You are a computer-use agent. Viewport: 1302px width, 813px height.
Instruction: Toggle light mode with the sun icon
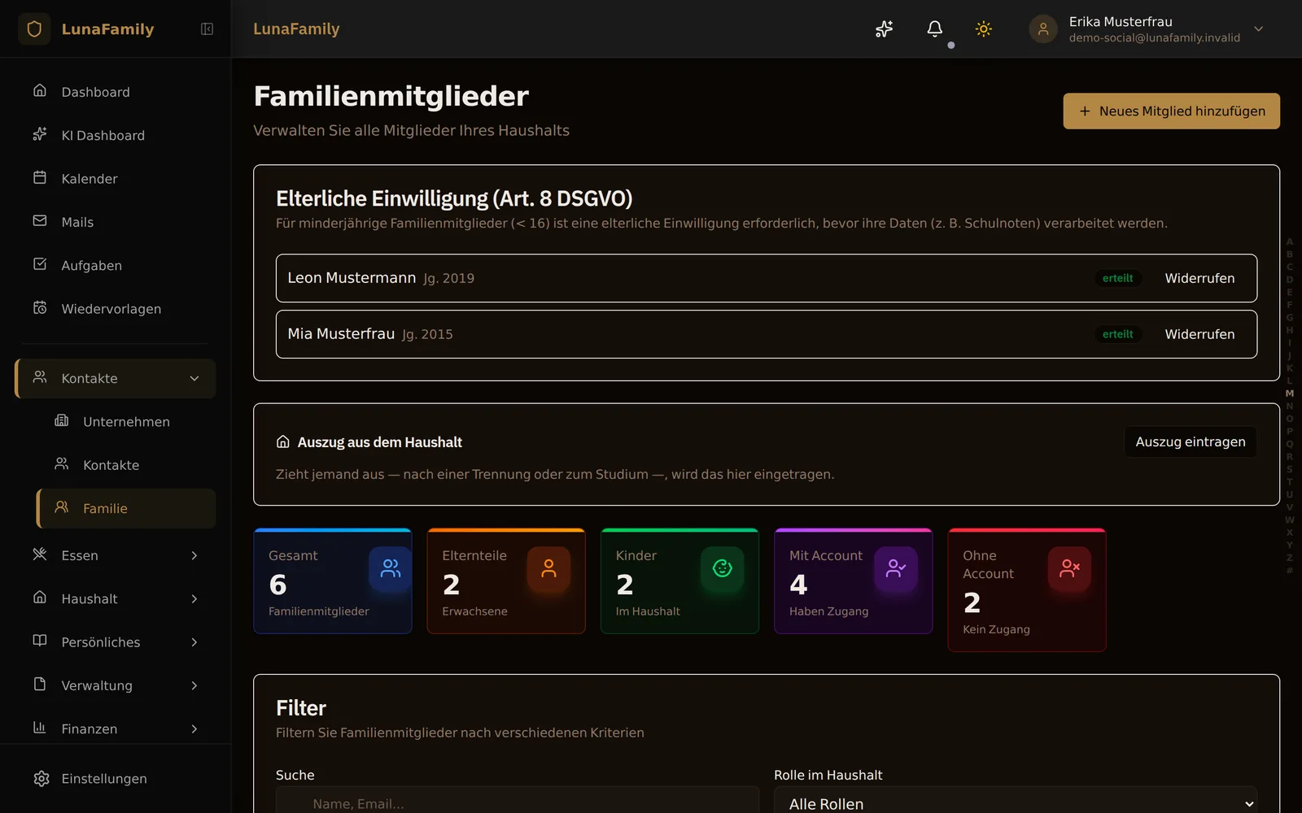(x=984, y=29)
